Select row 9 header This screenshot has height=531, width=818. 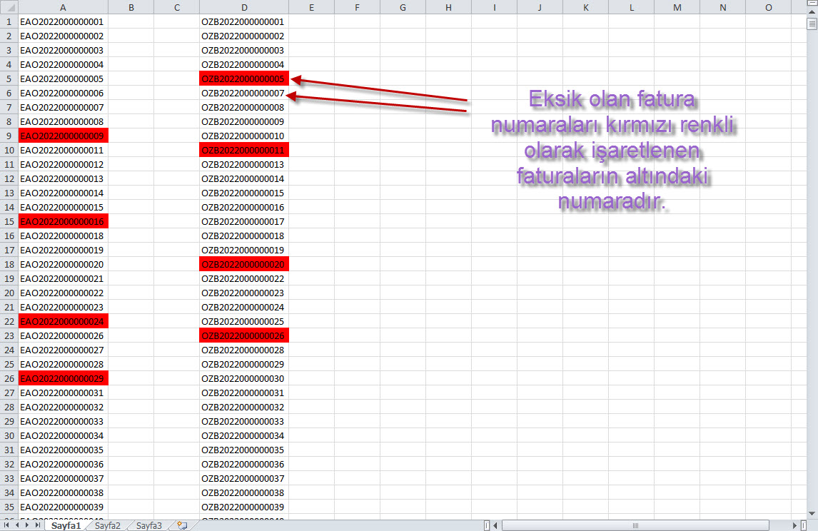tap(9, 136)
